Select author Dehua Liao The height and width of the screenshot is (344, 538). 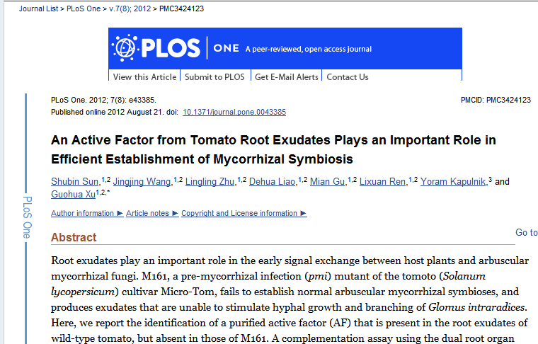pyautogui.click(x=273, y=182)
